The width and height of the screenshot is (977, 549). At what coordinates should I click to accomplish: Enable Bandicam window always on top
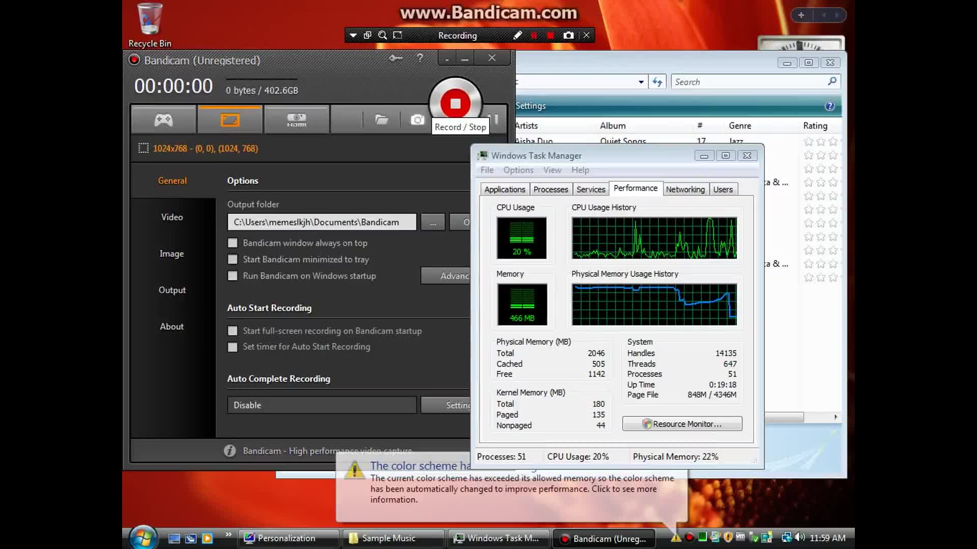pyautogui.click(x=233, y=243)
